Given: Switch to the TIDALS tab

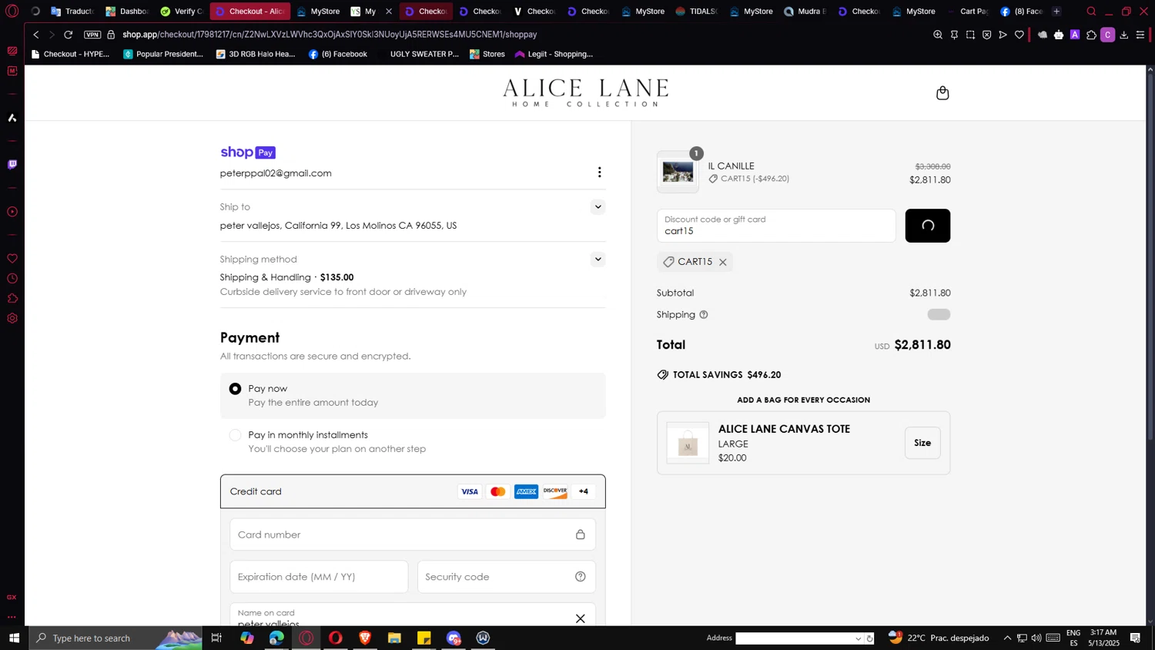Looking at the screenshot, I should 696,12.
